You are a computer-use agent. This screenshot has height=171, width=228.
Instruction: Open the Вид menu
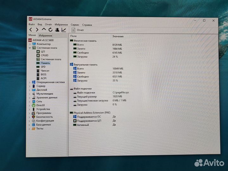coord(40,24)
